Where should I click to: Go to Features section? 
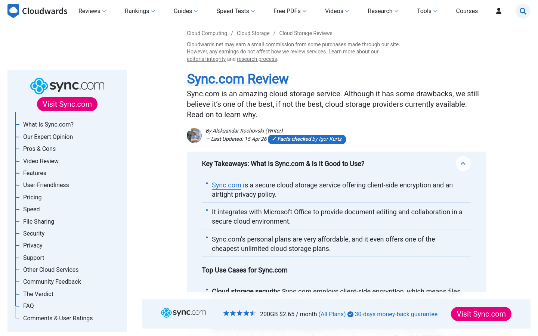(35, 173)
